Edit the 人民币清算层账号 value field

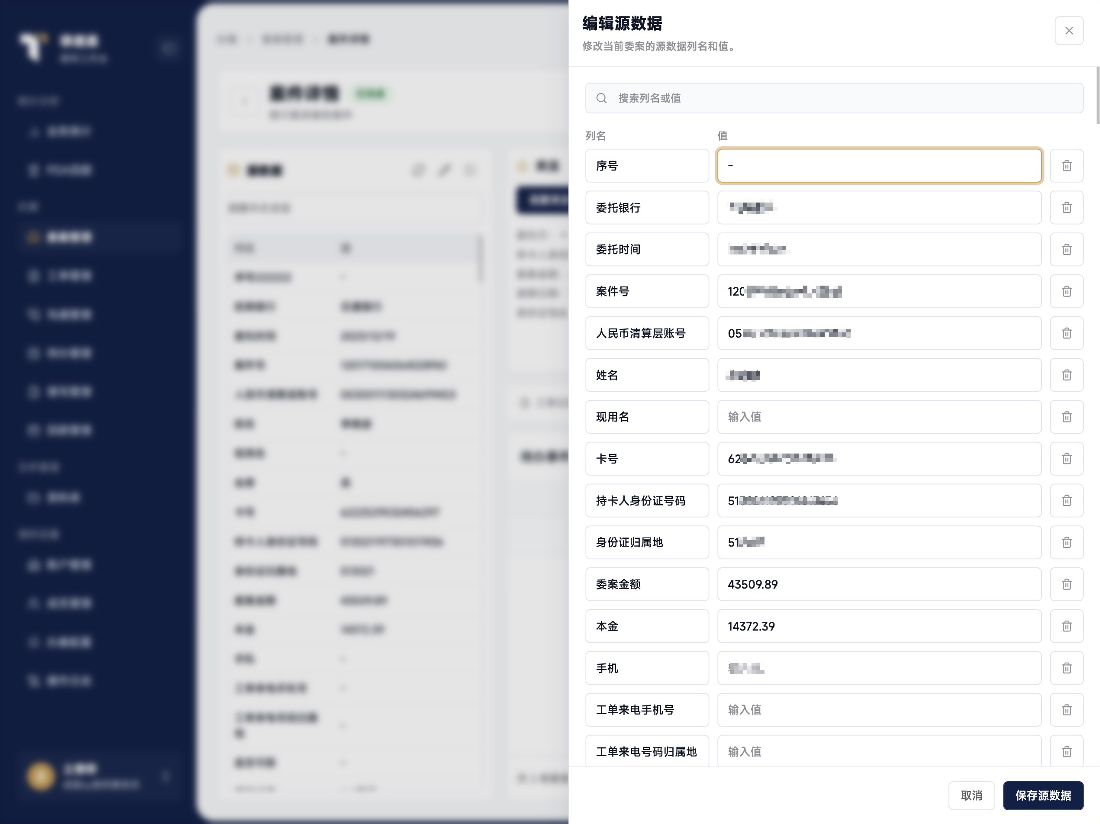pyautogui.click(x=879, y=333)
